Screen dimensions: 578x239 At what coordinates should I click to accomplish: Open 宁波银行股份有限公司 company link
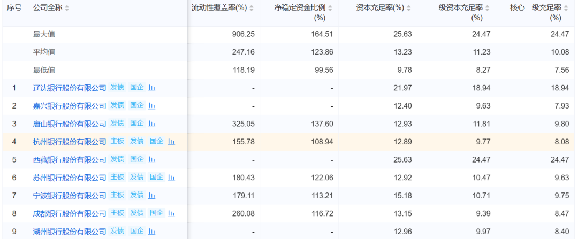[x=69, y=195]
